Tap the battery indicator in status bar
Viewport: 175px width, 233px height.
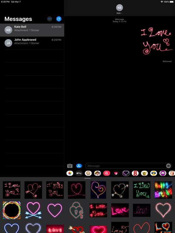coord(172,2)
